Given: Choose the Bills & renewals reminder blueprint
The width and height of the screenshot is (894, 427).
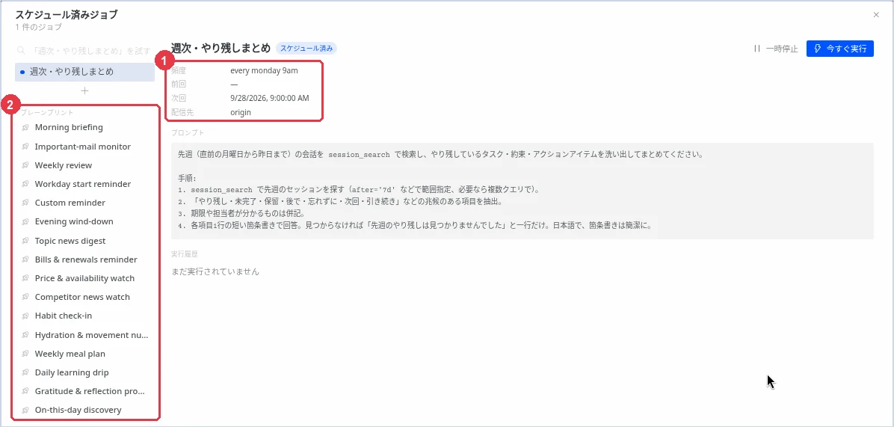Looking at the screenshot, I should pyautogui.click(x=84, y=259).
